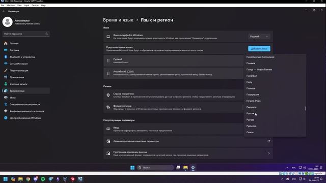Go to Учетные записи settings
Viewport: 326px width, 183px height.
[x=26, y=84]
